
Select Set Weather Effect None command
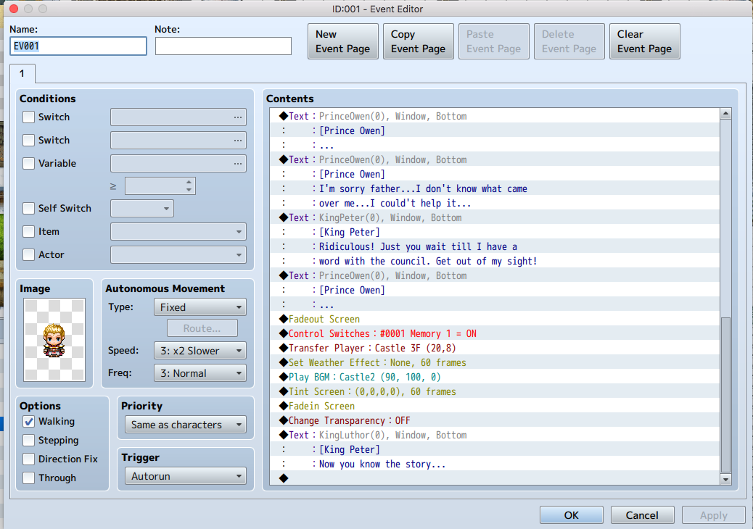[495, 362]
